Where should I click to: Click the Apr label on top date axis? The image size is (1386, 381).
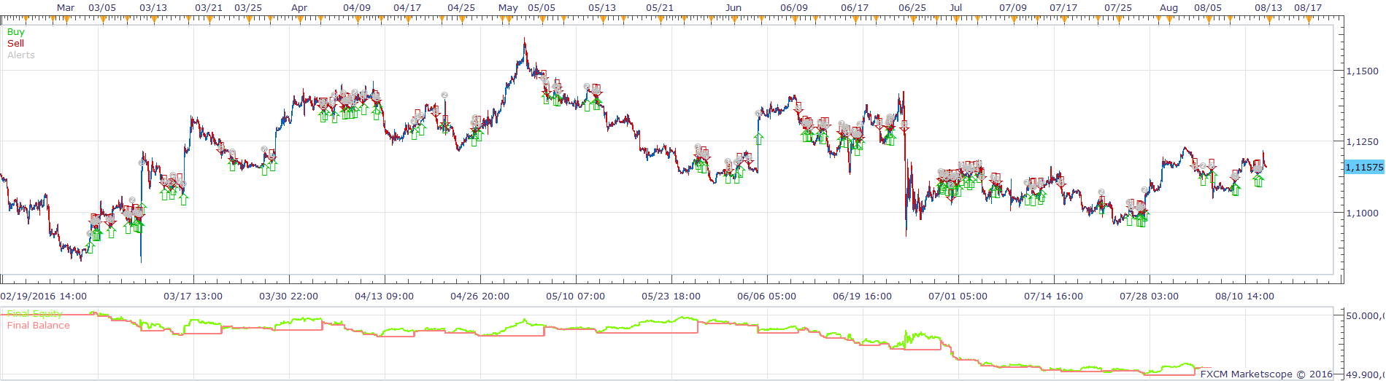[299, 8]
